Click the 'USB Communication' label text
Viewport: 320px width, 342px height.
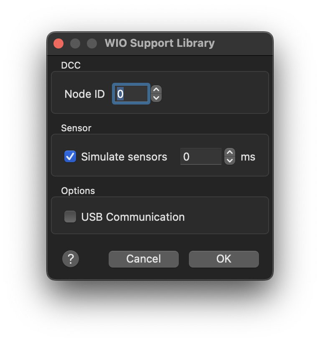point(133,217)
